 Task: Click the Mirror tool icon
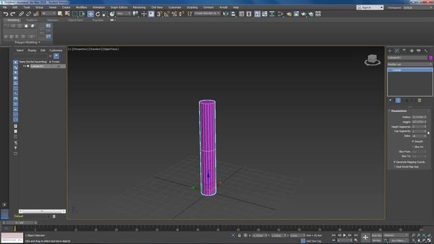[226, 14]
